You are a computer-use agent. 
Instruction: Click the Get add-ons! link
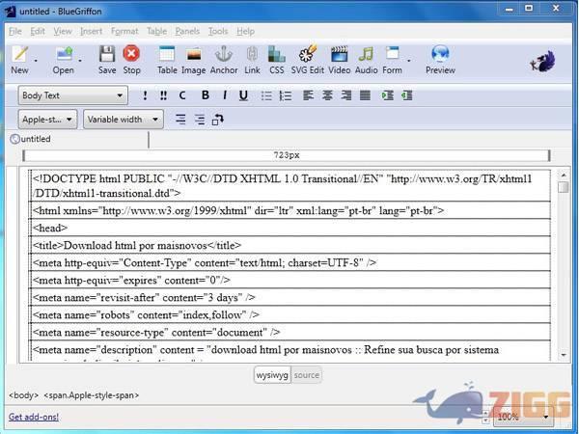pos(34,417)
